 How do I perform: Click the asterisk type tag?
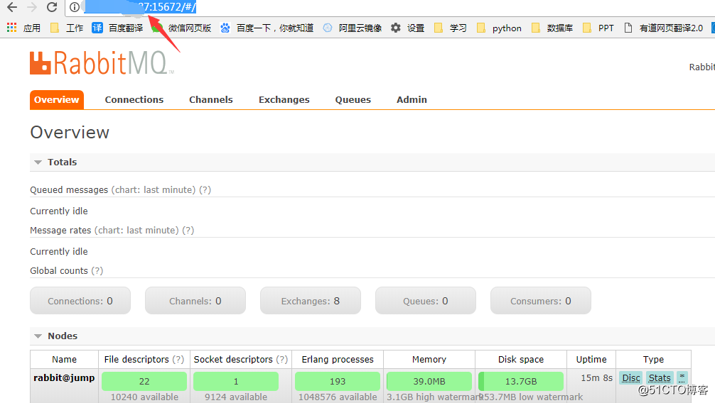tap(682, 377)
